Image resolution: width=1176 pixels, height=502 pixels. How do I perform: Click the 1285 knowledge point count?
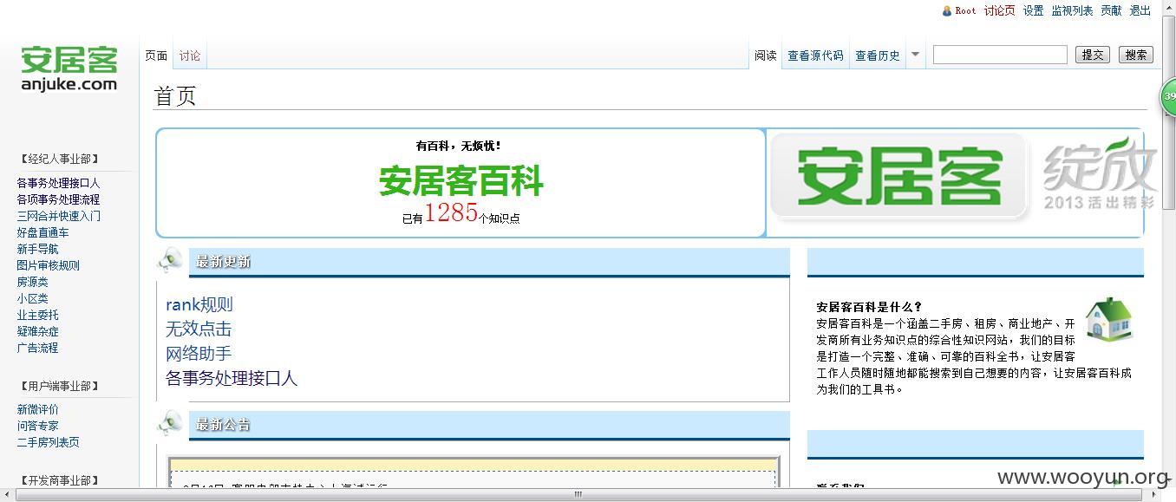tap(451, 212)
